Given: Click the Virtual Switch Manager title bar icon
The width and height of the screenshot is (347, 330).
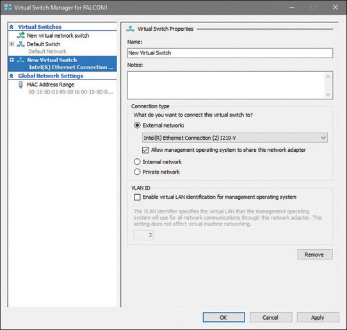Looking at the screenshot, I should [8, 7].
